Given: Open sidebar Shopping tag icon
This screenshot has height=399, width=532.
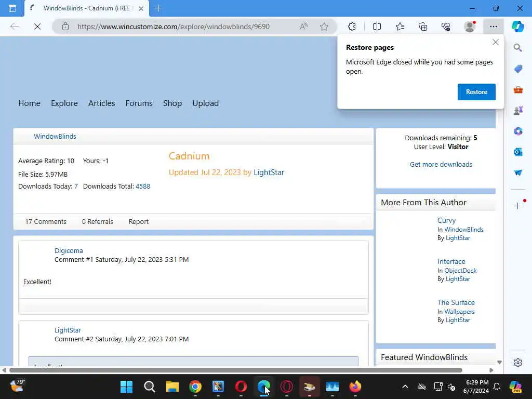Looking at the screenshot, I should (518, 69).
